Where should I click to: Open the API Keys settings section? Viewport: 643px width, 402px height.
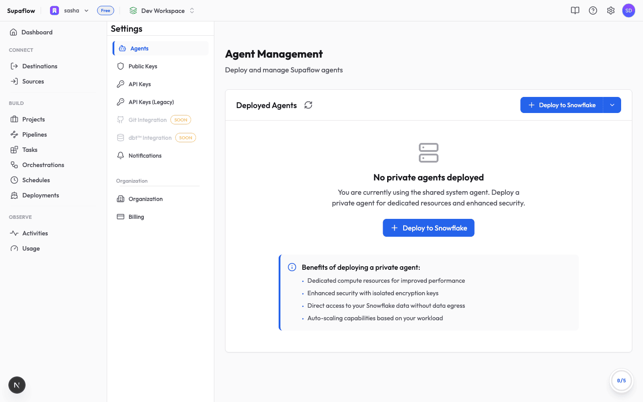(x=161, y=84)
